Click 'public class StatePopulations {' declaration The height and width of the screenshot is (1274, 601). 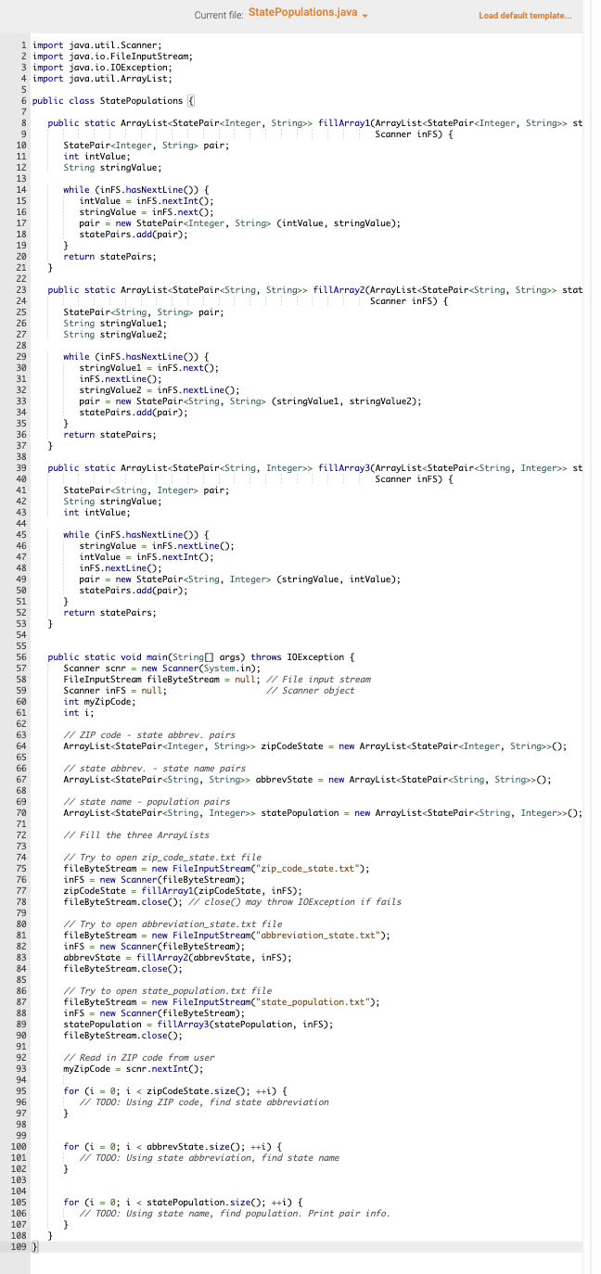pyautogui.click(x=113, y=100)
